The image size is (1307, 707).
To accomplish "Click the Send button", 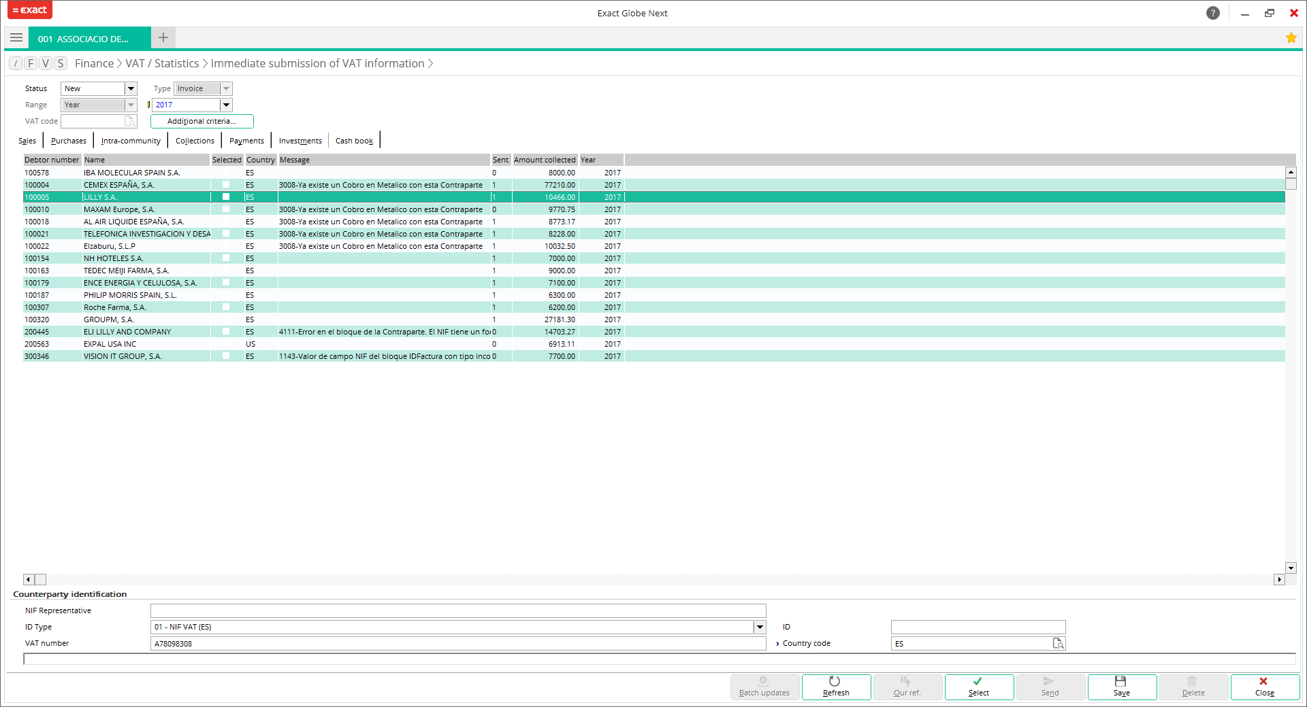I will click(x=1050, y=687).
